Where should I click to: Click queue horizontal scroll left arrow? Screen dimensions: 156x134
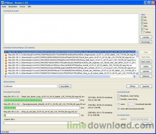pos(5,76)
